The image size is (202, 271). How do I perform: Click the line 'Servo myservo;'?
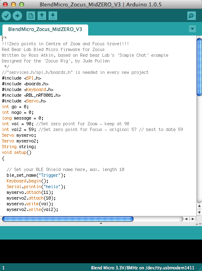tap(19, 135)
